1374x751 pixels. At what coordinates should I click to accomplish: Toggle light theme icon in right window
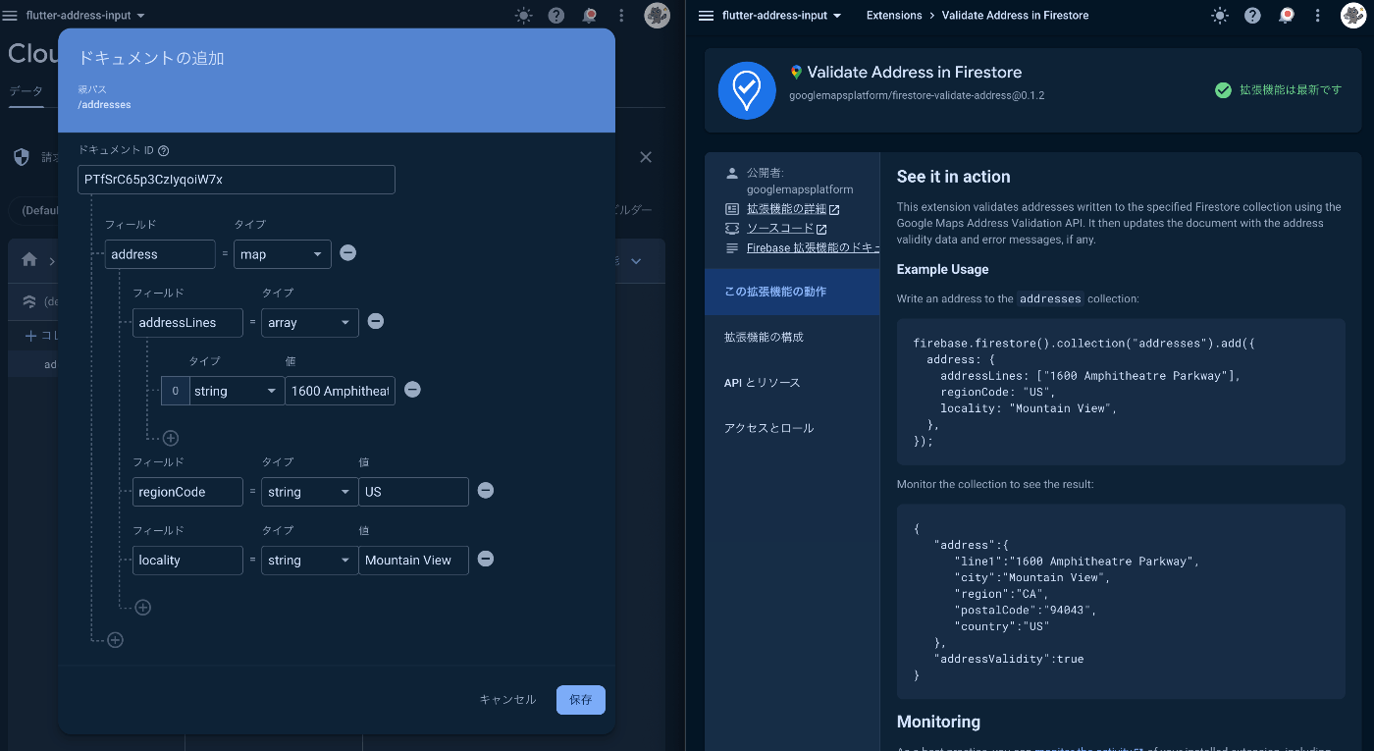(1220, 16)
